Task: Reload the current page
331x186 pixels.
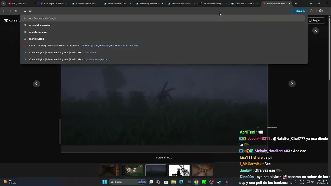Action: click(x=16, y=11)
